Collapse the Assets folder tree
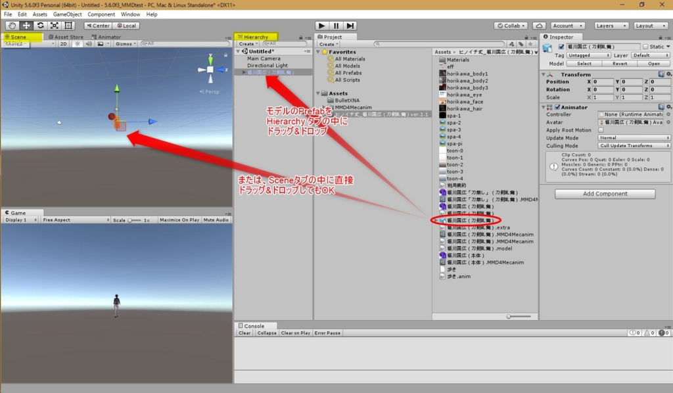The height and width of the screenshot is (393, 673). click(319, 93)
